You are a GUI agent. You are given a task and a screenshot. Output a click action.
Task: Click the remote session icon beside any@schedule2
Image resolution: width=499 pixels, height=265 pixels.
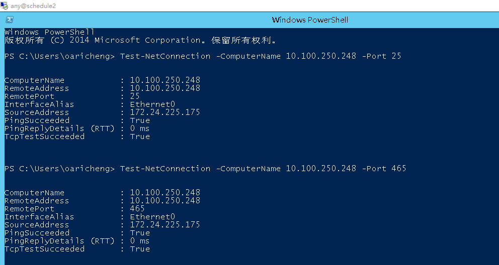4,6
